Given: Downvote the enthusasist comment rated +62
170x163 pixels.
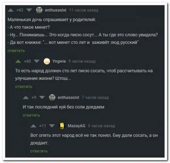Looking at the screenshot, I should tap(29, 10).
